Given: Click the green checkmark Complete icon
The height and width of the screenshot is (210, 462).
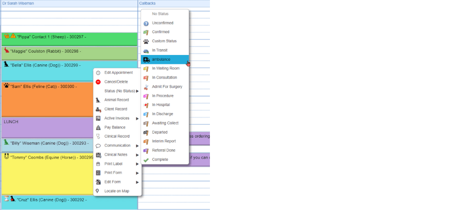Looking at the screenshot, I should 146,160.
